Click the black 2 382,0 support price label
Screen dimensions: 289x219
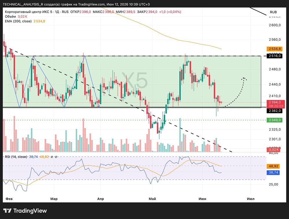[x=275, y=111]
